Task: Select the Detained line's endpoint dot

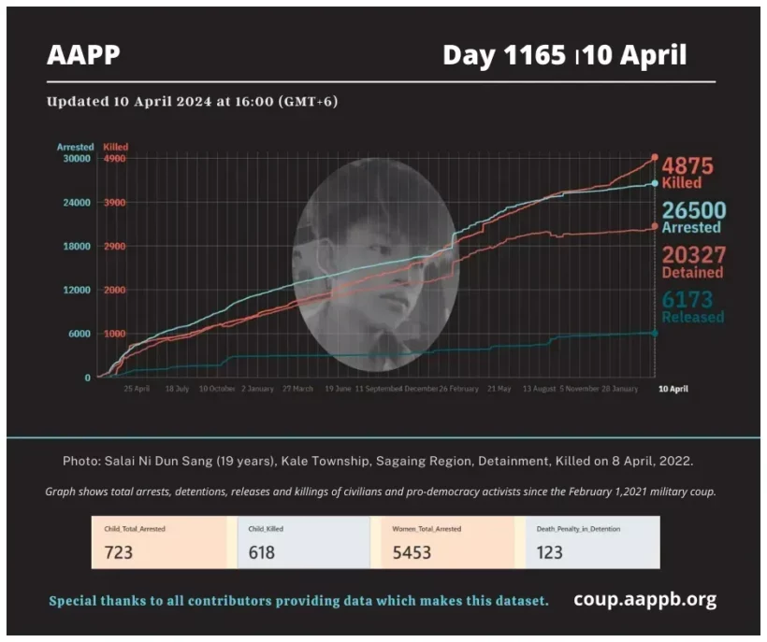Action: (x=654, y=227)
